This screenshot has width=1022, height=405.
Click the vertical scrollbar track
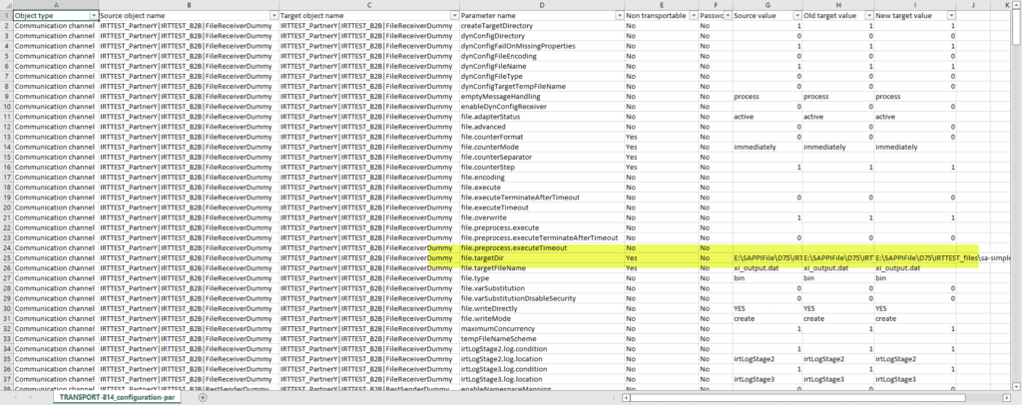click(x=1017, y=214)
